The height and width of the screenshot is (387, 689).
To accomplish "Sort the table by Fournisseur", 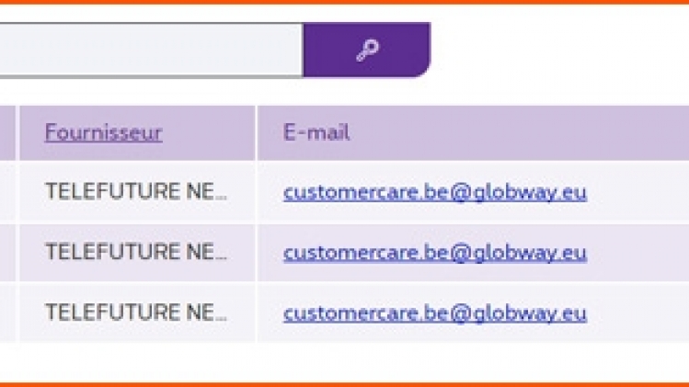I will (x=104, y=132).
